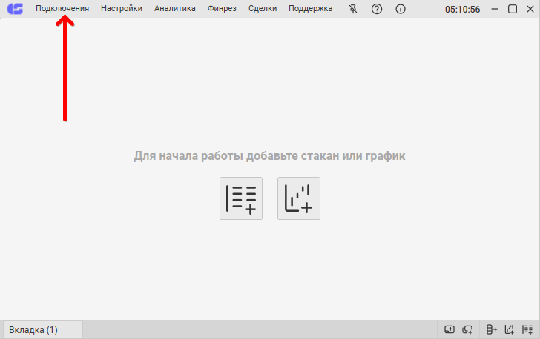Open the Сделки menu
The image size is (540, 339).
tap(263, 9)
